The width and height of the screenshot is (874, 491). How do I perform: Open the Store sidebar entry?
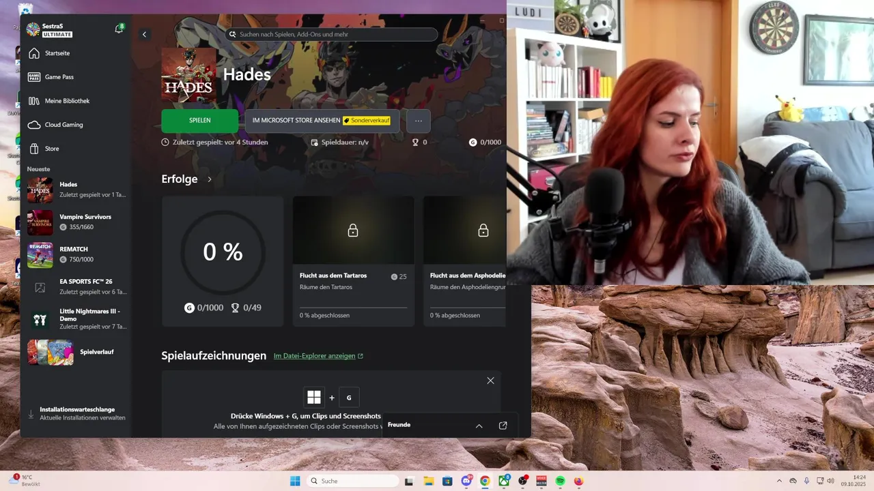75,149
